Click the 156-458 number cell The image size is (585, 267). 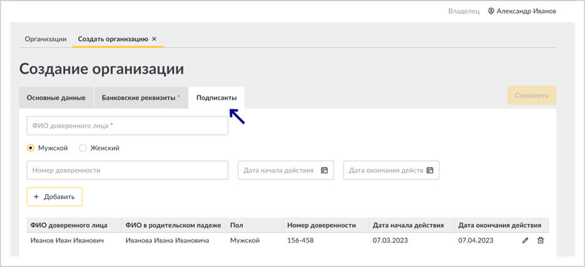(300, 241)
